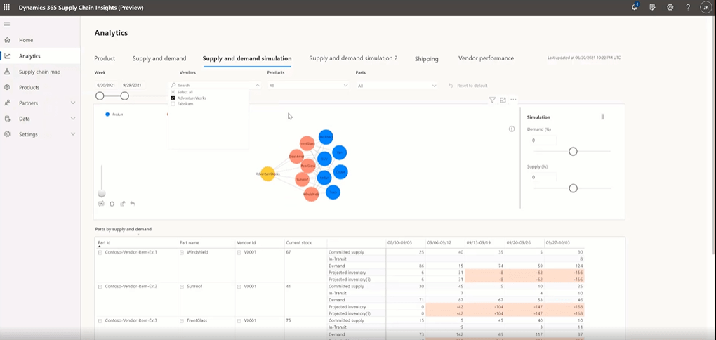Open the Parts filter dropdown
716x340 pixels.
(396, 86)
